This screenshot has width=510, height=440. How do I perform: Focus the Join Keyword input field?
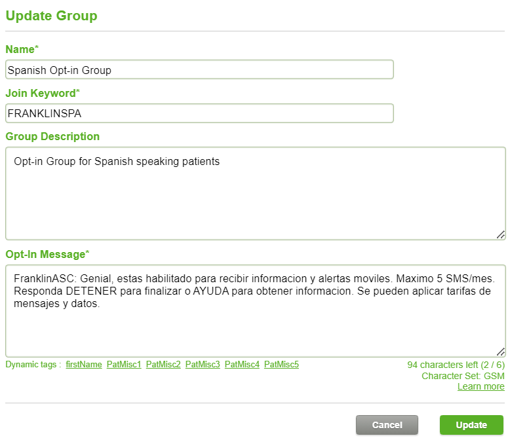(x=199, y=113)
